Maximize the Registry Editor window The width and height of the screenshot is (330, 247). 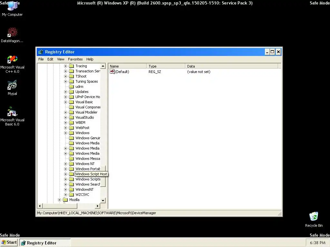272,52
